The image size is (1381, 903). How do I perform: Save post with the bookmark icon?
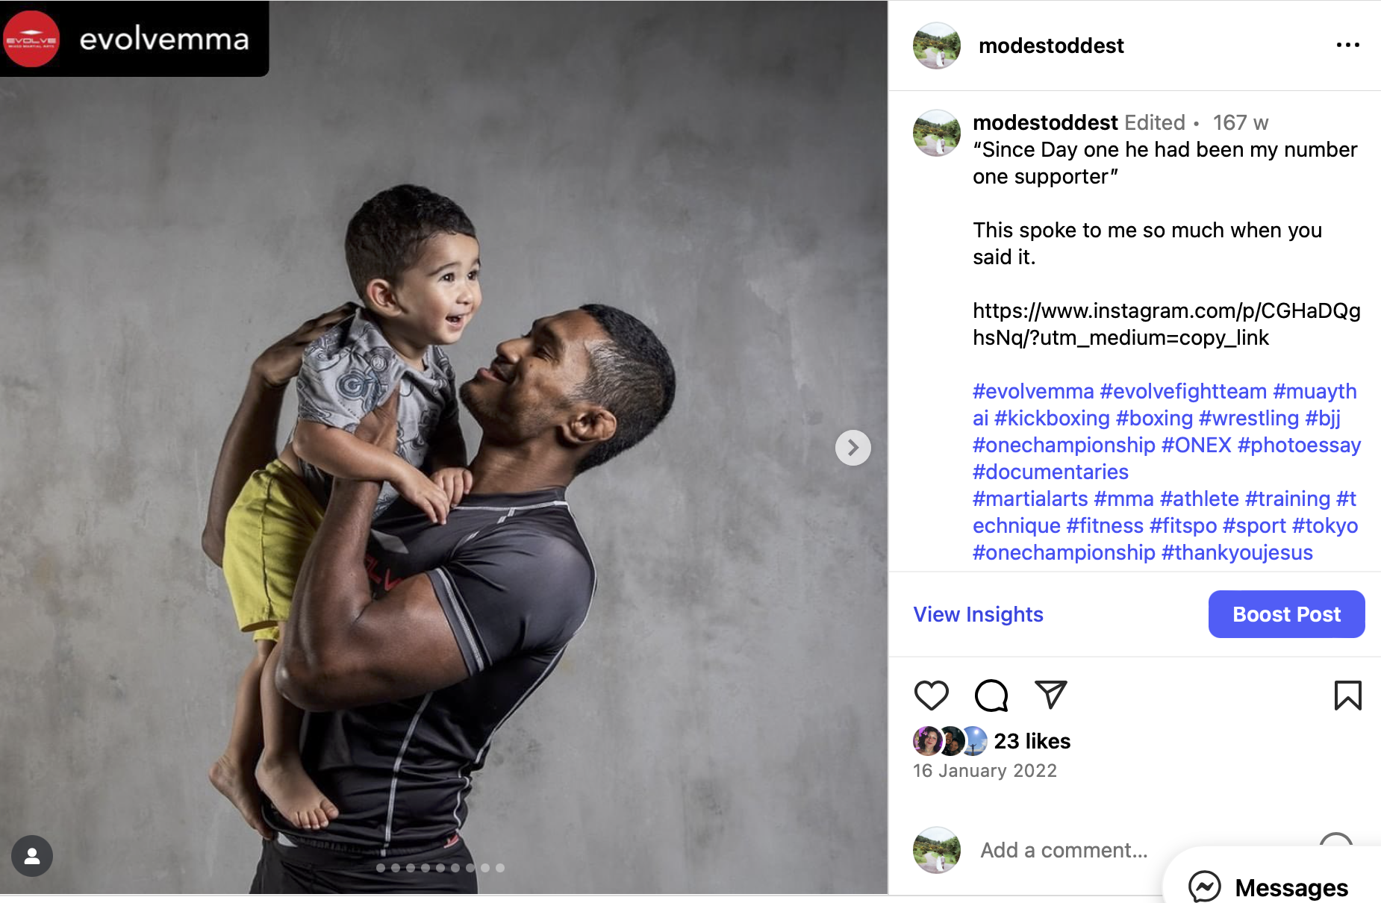(x=1347, y=696)
